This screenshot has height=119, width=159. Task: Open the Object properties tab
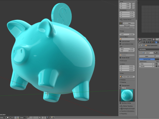point(152,42)
